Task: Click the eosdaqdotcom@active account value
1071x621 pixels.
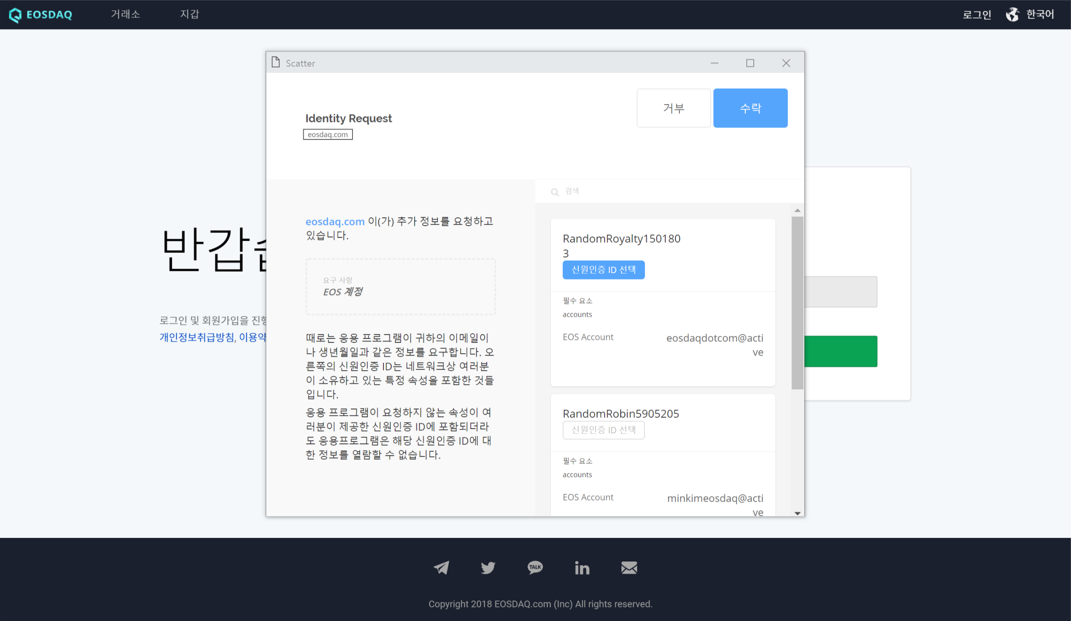Action: 715,345
